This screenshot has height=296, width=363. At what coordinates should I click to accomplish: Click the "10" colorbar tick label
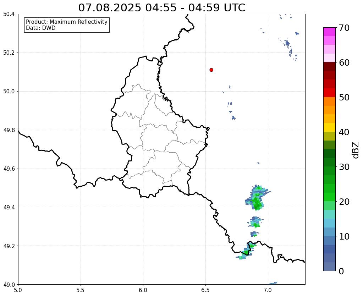click(344, 236)
